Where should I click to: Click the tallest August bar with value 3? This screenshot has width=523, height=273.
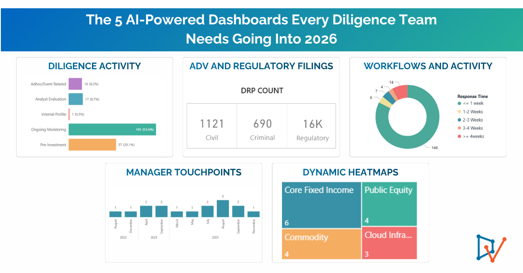223,209
